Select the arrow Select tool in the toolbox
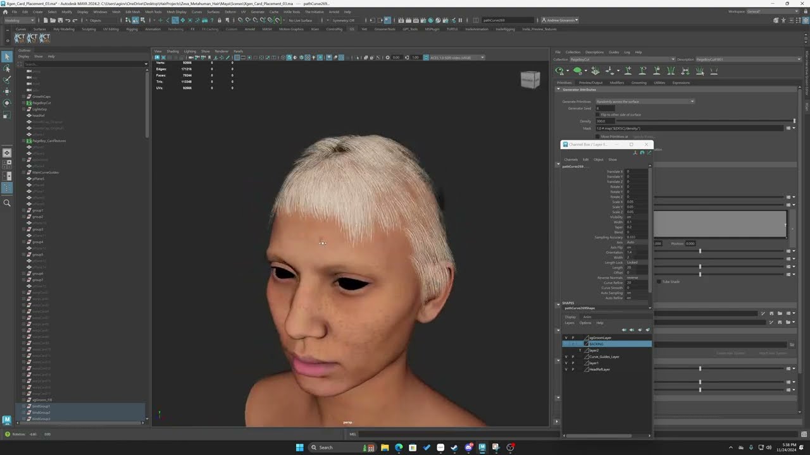The image size is (810, 455). pyautogui.click(x=6, y=57)
